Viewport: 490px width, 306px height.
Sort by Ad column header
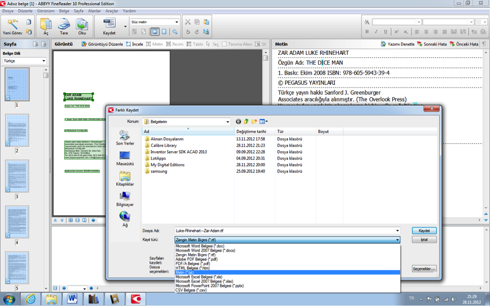[x=188, y=132]
